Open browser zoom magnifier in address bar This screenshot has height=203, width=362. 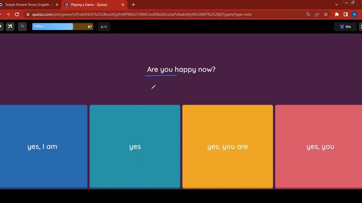(x=308, y=14)
